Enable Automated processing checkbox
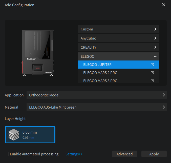Screen dimensions: 171x163 click(7, 154)
